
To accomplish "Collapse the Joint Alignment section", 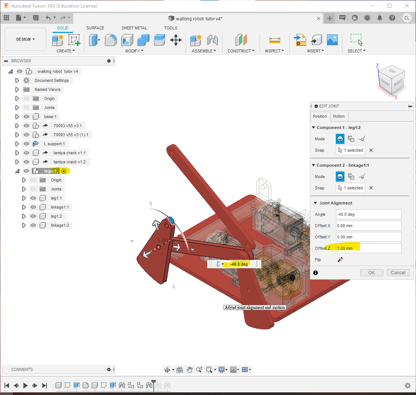I will [315, 203].
